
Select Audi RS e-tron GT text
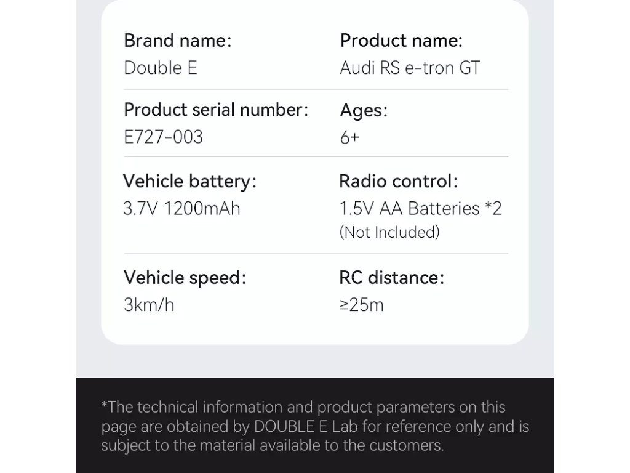[x=410, y=68]
